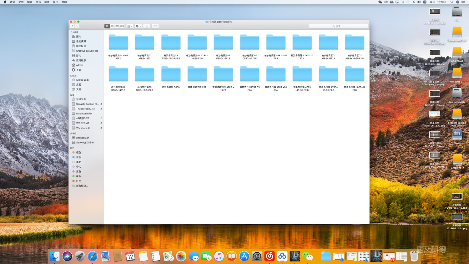469x264 pixels.
Task: Open the item arrangement dropdown in toolbar
Action: (x=130, y=26)
